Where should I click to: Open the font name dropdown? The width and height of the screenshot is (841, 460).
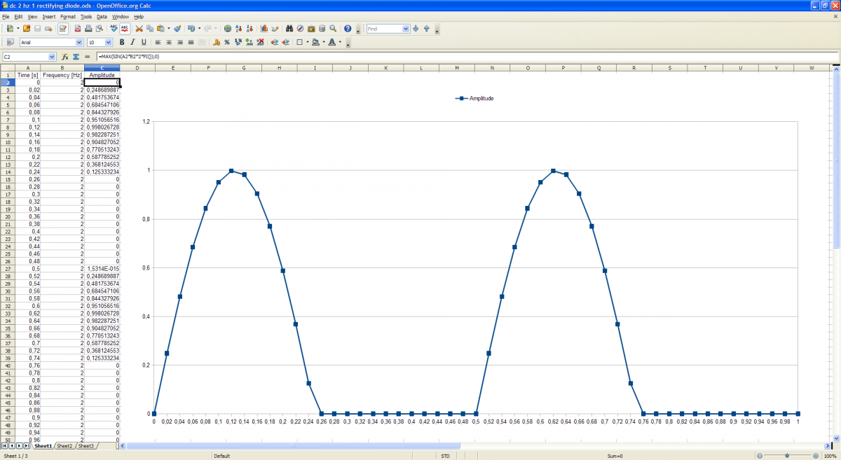pos(79,43)
